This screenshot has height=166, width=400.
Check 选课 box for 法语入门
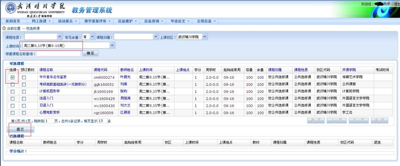click(x=13, y=98)
